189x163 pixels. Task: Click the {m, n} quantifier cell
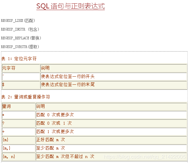tap(19, 157)
